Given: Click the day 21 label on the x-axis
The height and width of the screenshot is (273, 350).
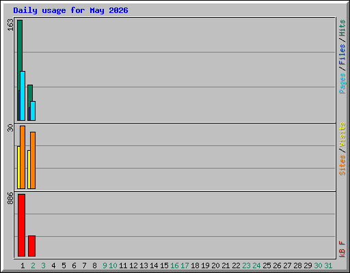Looking at the screenshot, I should 226,265.
